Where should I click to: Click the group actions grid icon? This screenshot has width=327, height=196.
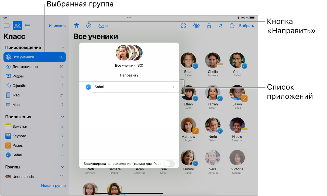[x=184, y=26]
